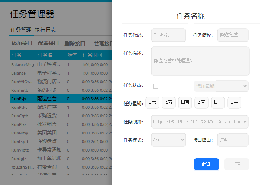Click the 有赞查询 task name cell
Image resolution: width=270 pixels, height=185 pixels.
(x=47, y=167)
